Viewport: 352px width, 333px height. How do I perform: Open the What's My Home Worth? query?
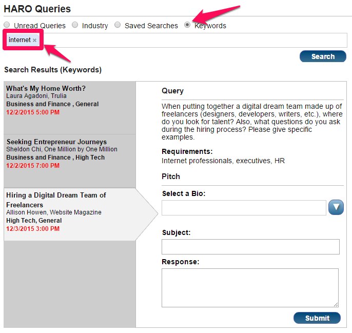70,108
